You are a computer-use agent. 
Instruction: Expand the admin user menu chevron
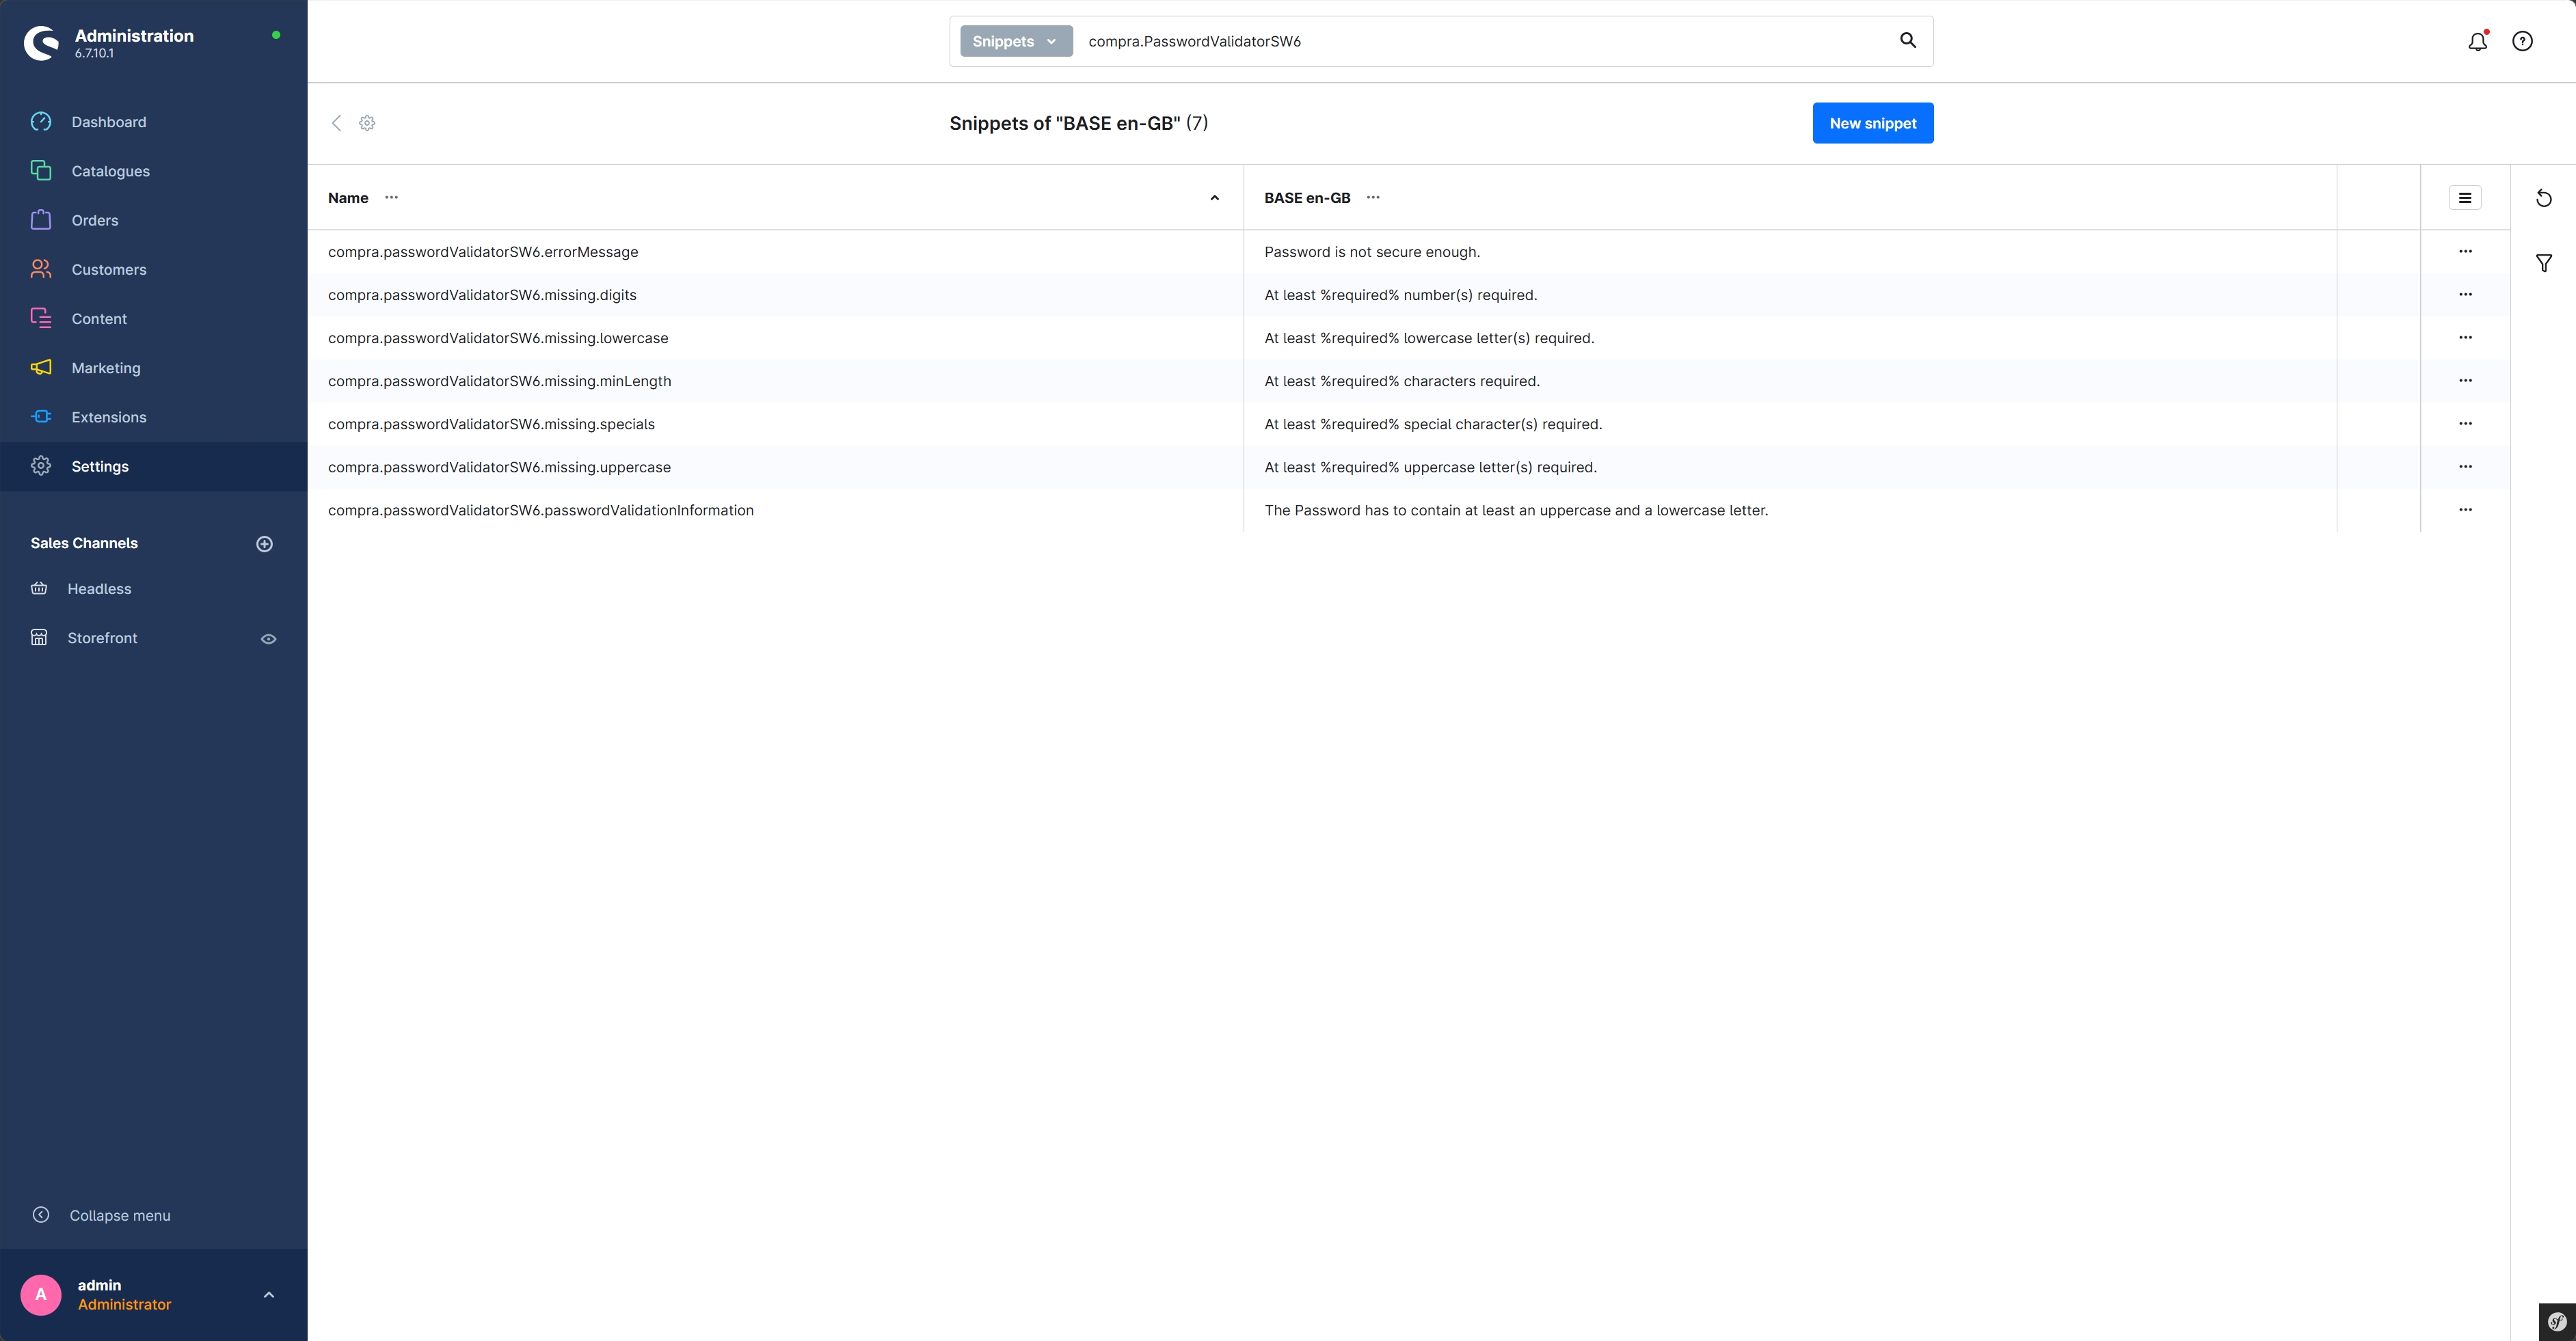click(268, 1295)
